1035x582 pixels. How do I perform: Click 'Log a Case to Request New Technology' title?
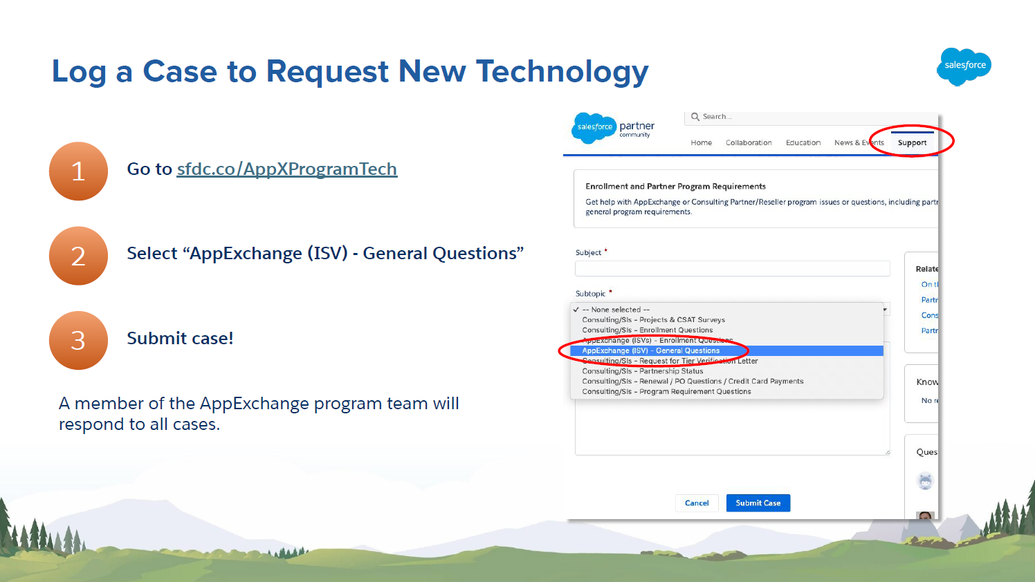pyautogui.click(x=350, y=72)
